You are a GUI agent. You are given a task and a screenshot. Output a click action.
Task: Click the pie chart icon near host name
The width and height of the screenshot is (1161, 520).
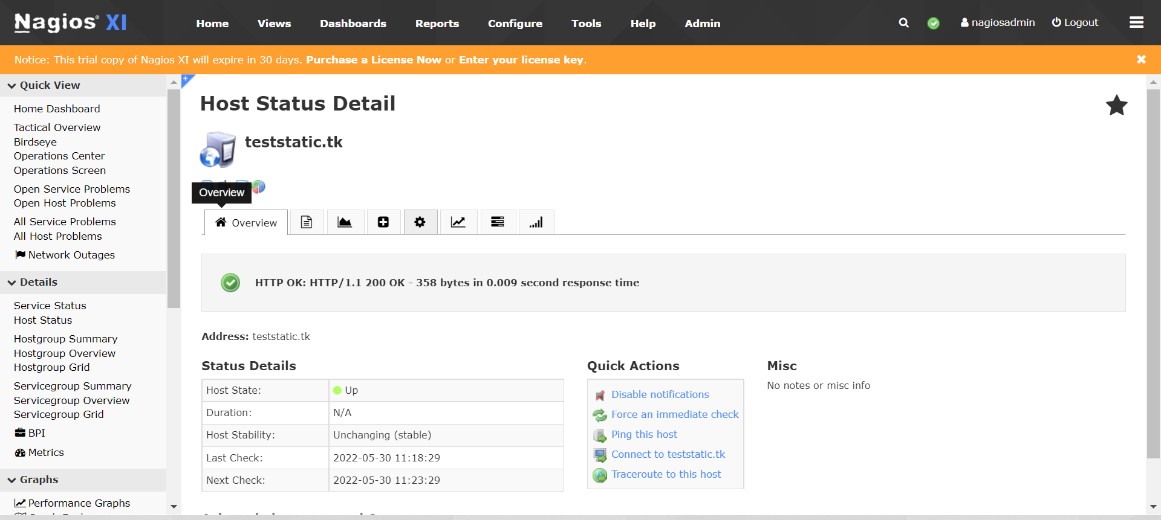(259, 187)
